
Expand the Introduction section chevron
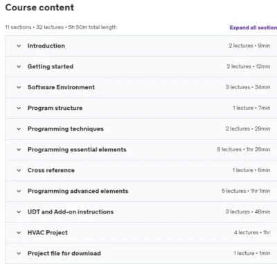click(19, 46)
